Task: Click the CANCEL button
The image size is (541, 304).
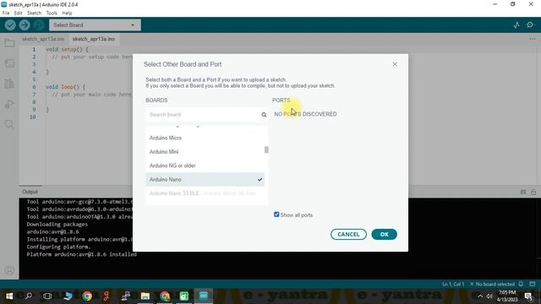Action: click(348, 235)
